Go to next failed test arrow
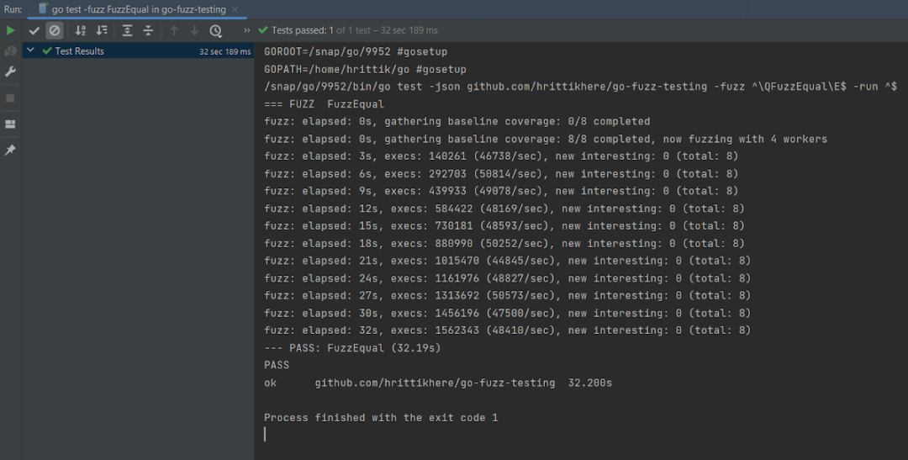Viewport: 908px width, 460px height. 194,31
